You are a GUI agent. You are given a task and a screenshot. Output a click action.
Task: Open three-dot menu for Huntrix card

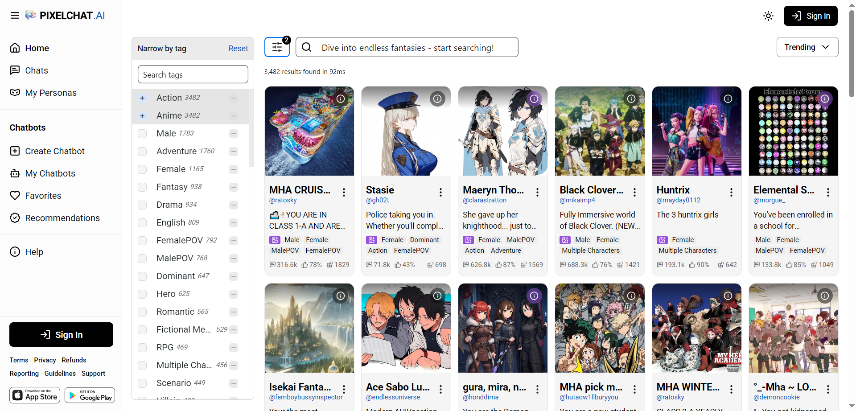(731, 192)
